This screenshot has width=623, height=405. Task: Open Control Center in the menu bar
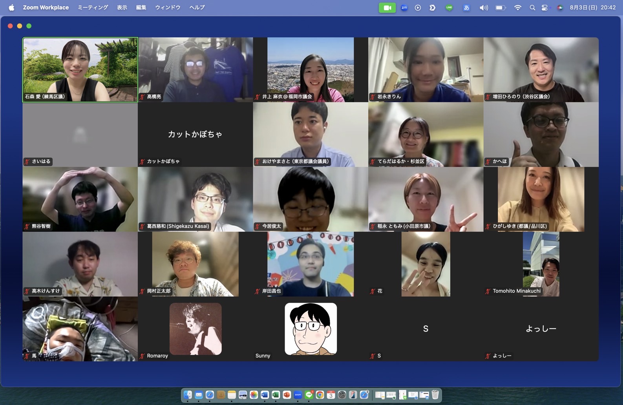click(544, 8)
